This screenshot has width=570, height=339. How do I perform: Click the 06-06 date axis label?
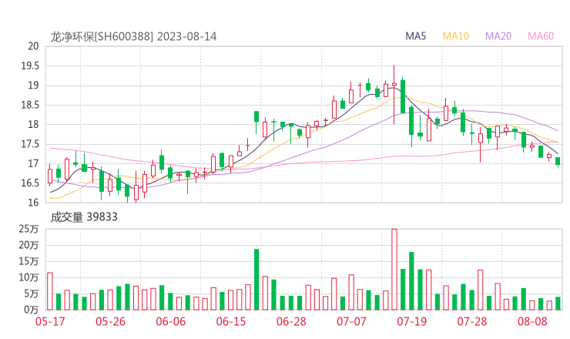click(x=170, y=321)
